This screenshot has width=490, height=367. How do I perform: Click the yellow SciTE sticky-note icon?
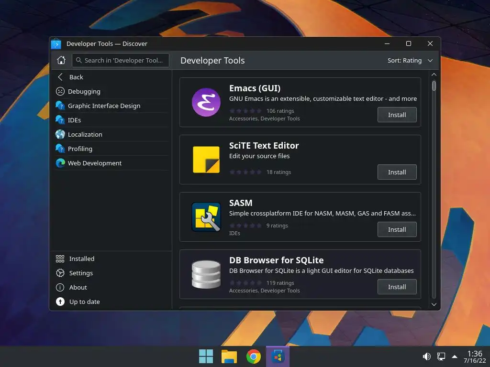(206, 160)
